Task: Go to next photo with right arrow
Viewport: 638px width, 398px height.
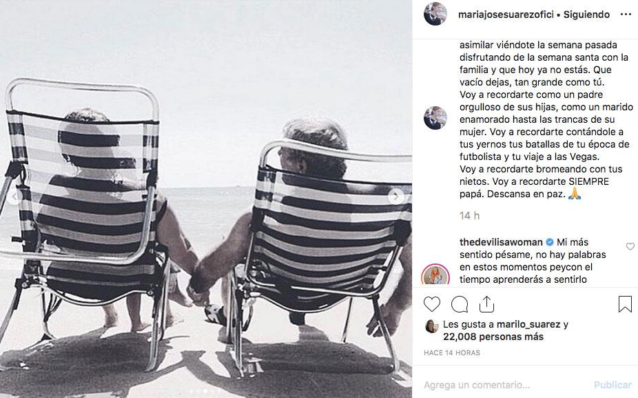Action: [395, 197]
